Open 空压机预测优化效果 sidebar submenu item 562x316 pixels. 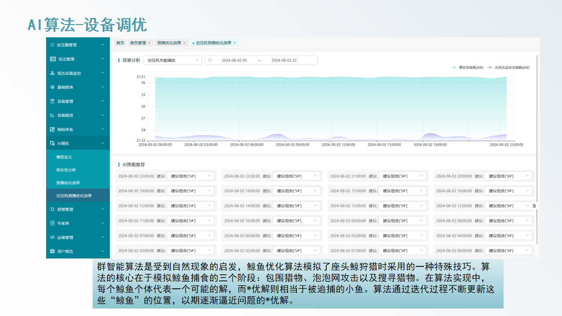pos(78,195)
